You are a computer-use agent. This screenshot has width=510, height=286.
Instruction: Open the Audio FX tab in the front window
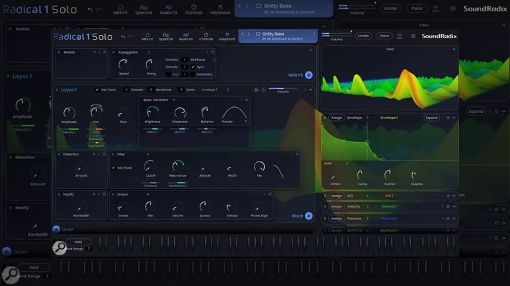click(186, 37)
